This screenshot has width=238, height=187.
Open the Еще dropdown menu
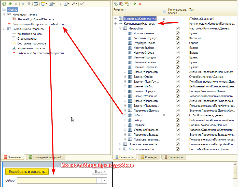[99, 172]
